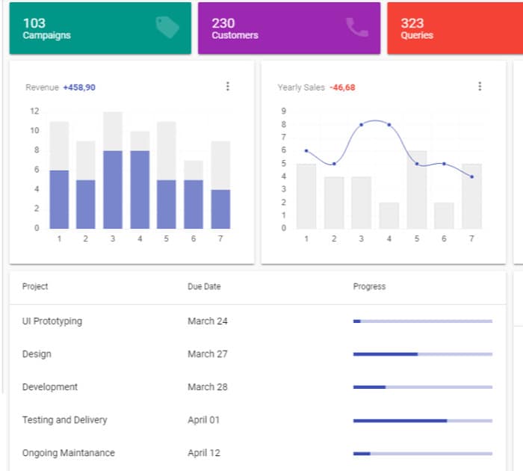Select the red 323 Queries card
This screenshot has height=471, width=523.
tap(454, 28)
